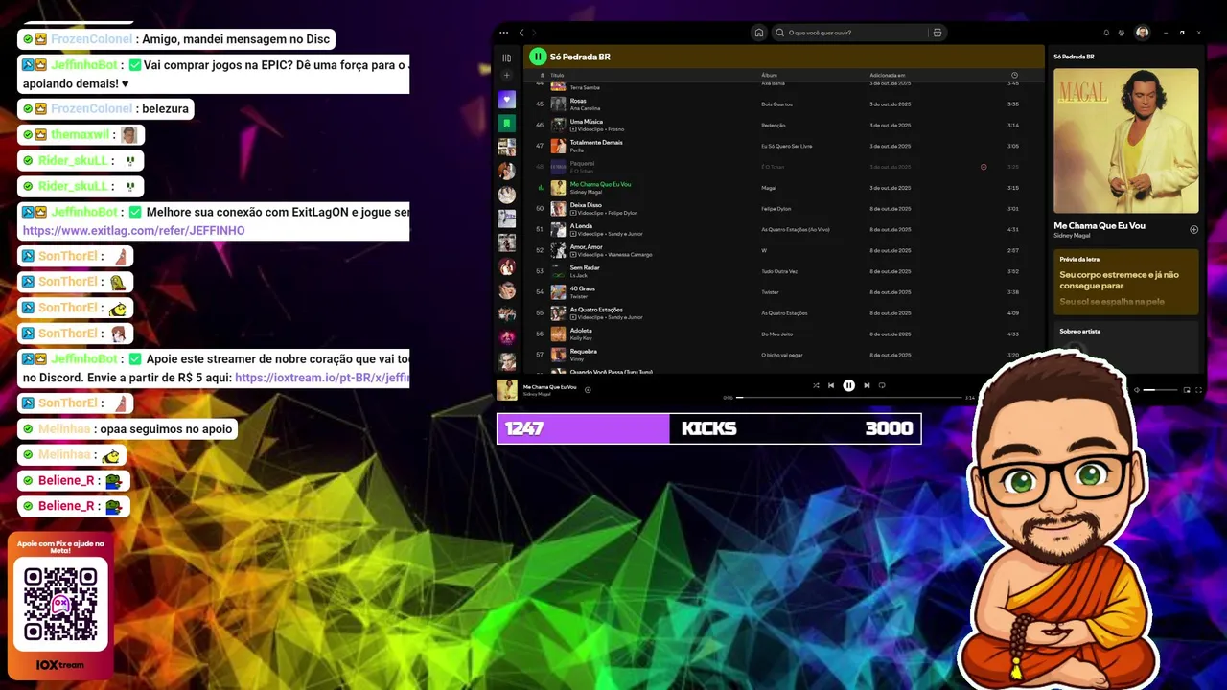This screenshot has height=690, width=1227.
Task: Open album Eu Só Quero Ser Livre
Action: click(x=786, y=147)
